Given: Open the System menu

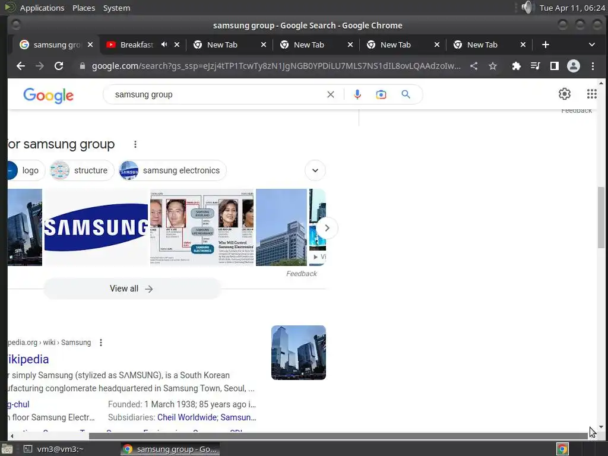Looking at the screenshot, I should point(116,8).
